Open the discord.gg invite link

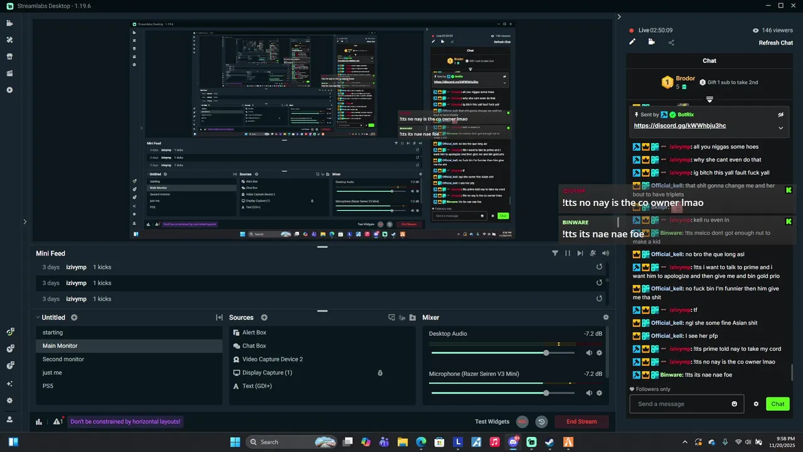pos(680,126)
